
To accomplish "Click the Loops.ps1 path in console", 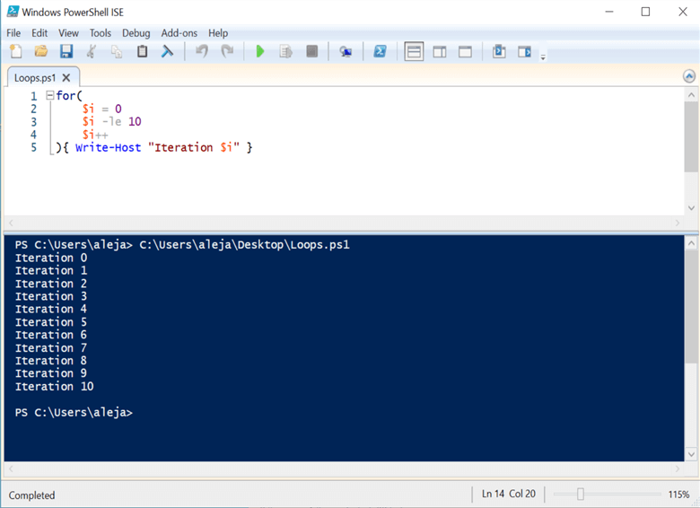I will point(245,245).
